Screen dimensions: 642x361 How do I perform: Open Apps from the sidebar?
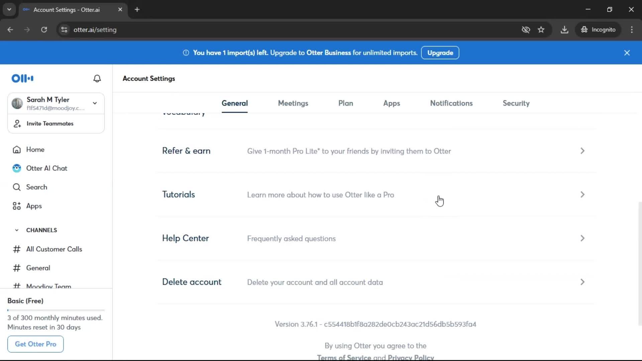pos(34,206)
